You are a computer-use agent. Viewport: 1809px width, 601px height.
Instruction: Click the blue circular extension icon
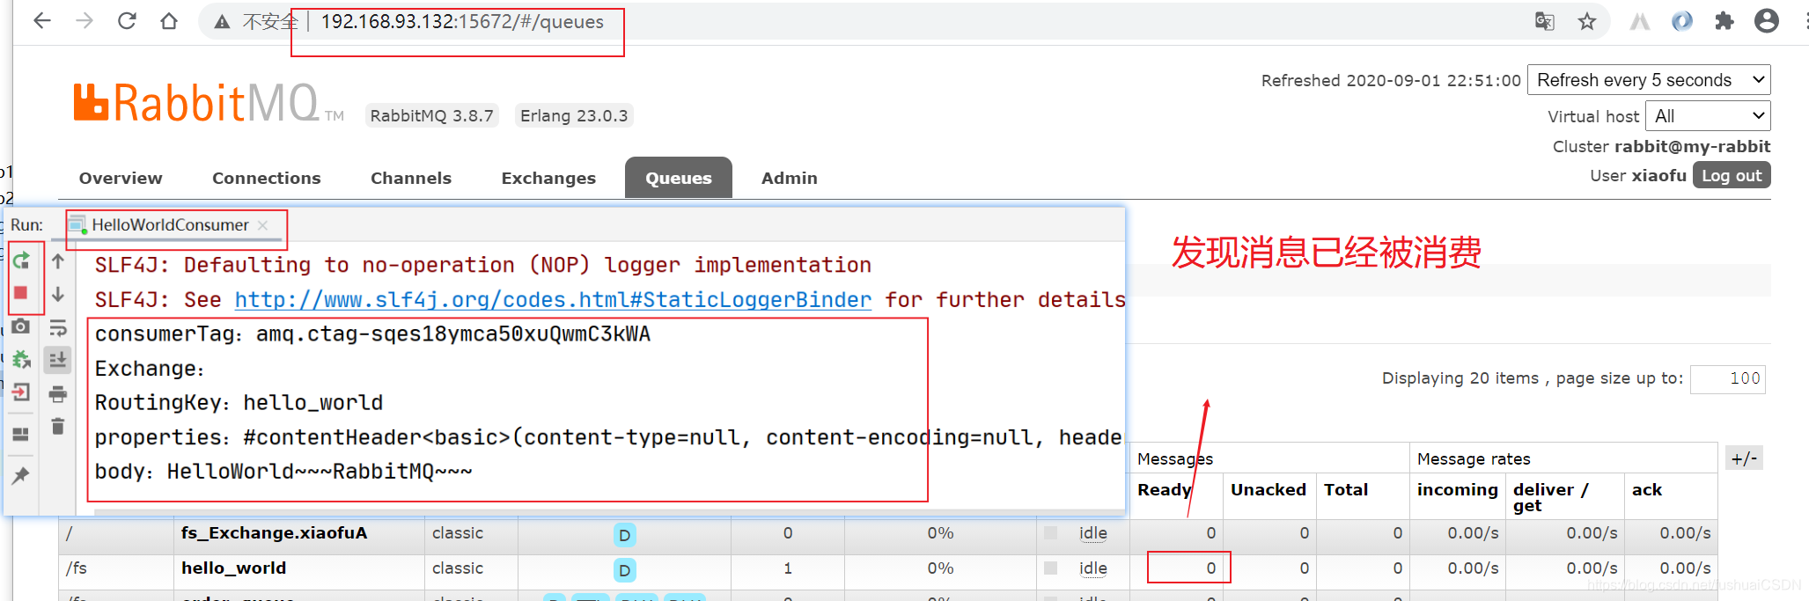[x=1682, y=21]
